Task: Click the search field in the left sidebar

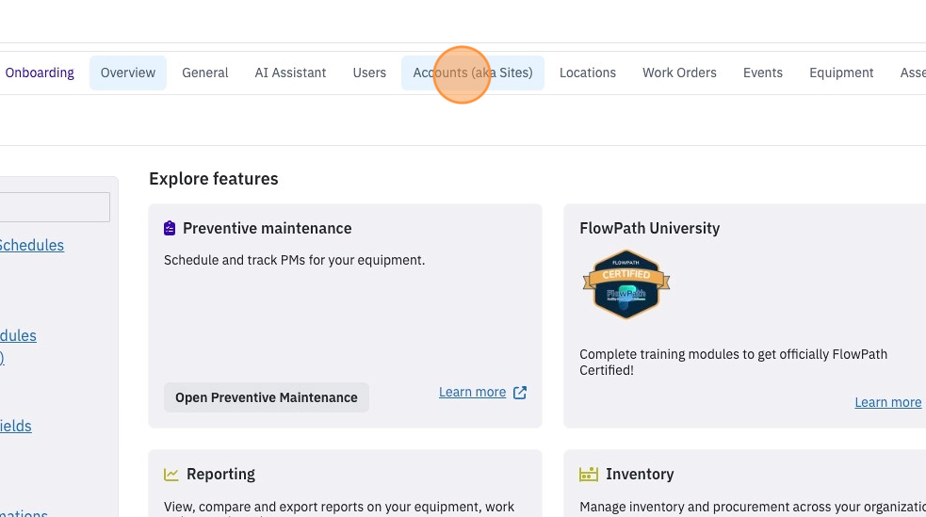Action: pos(55,207)
